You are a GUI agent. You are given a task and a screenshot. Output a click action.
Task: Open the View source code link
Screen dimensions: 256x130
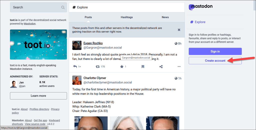[35, 124]
